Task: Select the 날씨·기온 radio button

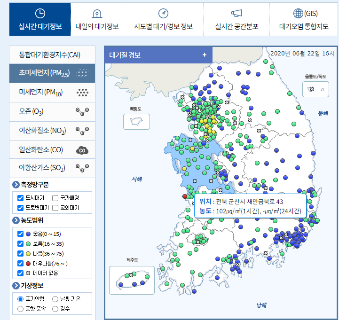Action: coord(55,299)
